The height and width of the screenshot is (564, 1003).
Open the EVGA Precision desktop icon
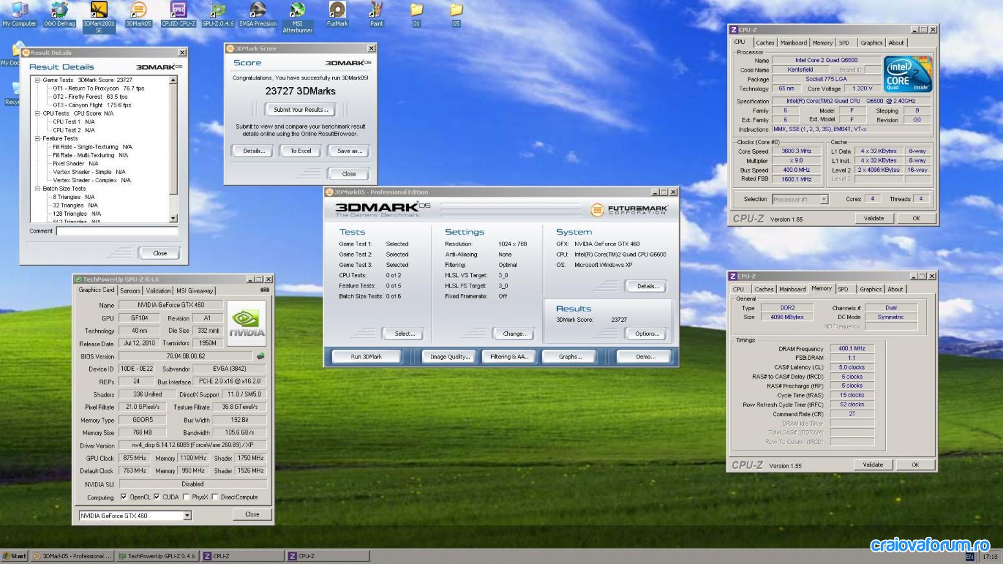pos(258,14)
